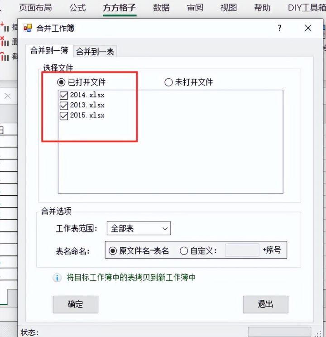
Task: Click the gray X icon left of dialog
Action: click(8, 96)
